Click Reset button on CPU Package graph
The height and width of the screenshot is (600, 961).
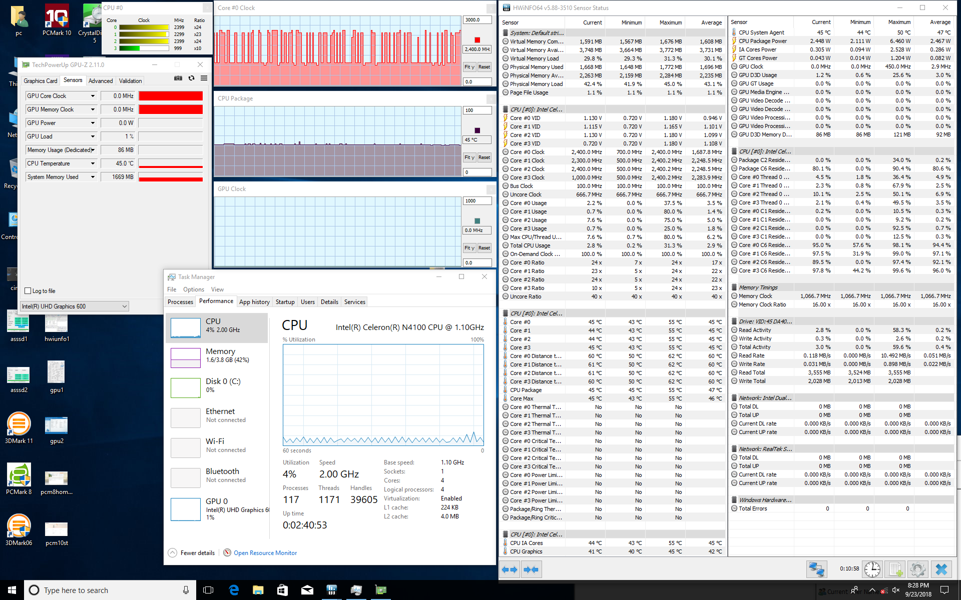(x=484, y=157)
